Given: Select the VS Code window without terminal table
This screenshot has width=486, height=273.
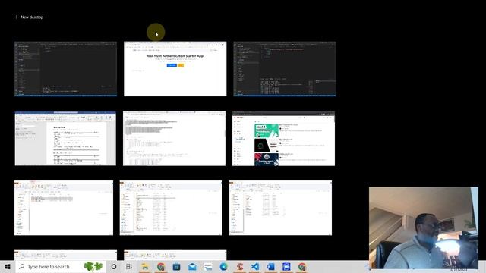Looking at the screenshot, I should 66,69.
